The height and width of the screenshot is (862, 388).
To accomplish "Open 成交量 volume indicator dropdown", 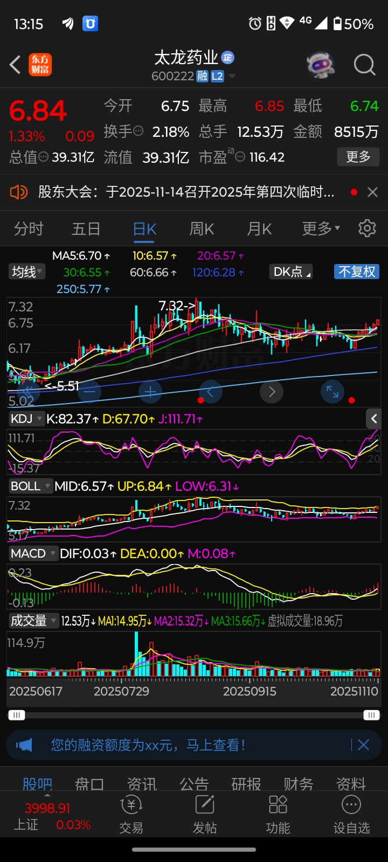I will pos(33,621).
